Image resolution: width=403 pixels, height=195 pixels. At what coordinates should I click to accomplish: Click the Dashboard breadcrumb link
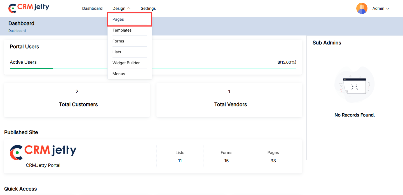17,31
